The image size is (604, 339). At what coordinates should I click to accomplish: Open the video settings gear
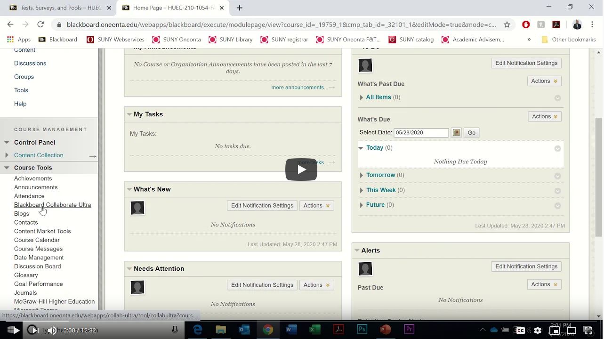[538, 331]
